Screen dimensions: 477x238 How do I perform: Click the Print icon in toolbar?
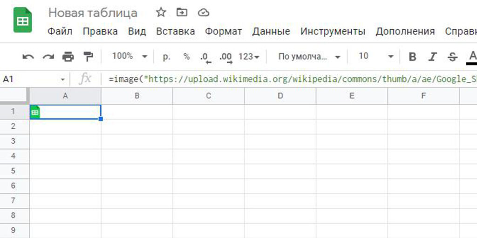68,57
